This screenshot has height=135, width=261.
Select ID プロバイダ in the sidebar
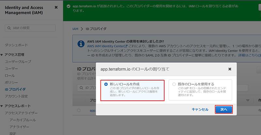15,89
